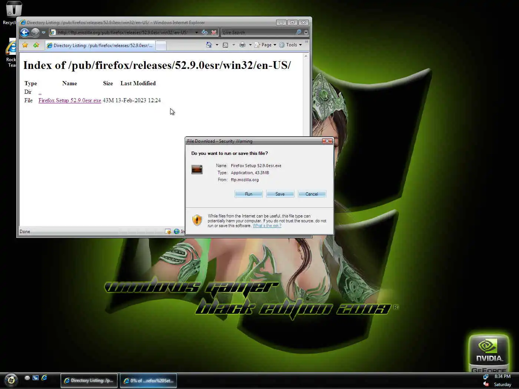Click the Forward arrow in Internet Explorer
The height and width of the screenshot is (389, 519).
(x=35, y=33)
